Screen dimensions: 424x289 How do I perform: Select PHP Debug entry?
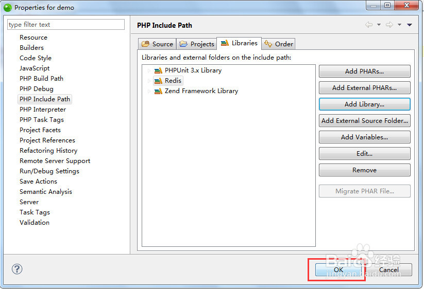point(37,89)
